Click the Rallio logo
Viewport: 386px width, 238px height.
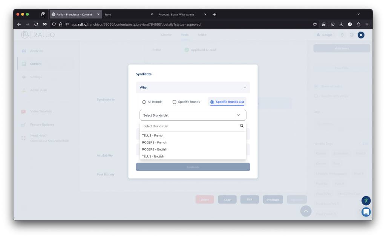[38, 35]
